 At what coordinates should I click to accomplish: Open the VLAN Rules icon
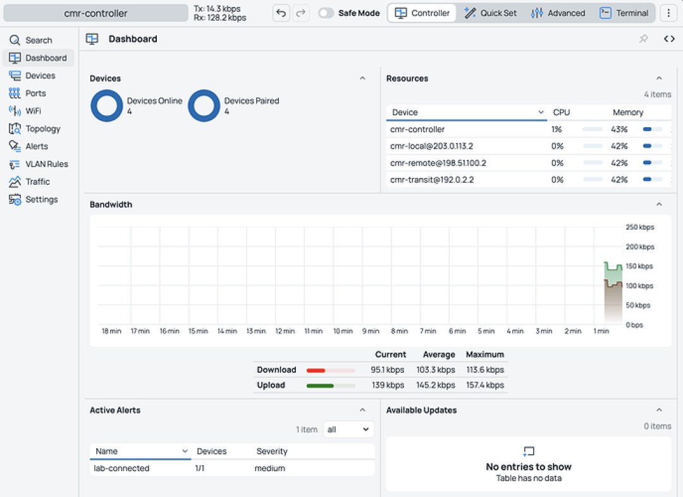point(15,164)
